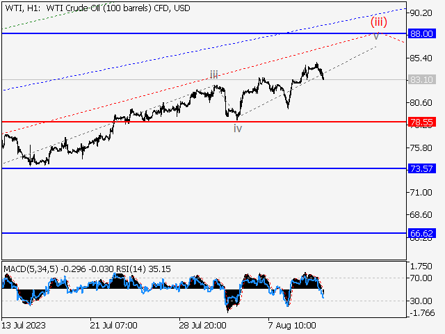Click the '21 Jul 07:00' time label
The image size is (445, 334).
click(113, 325)
